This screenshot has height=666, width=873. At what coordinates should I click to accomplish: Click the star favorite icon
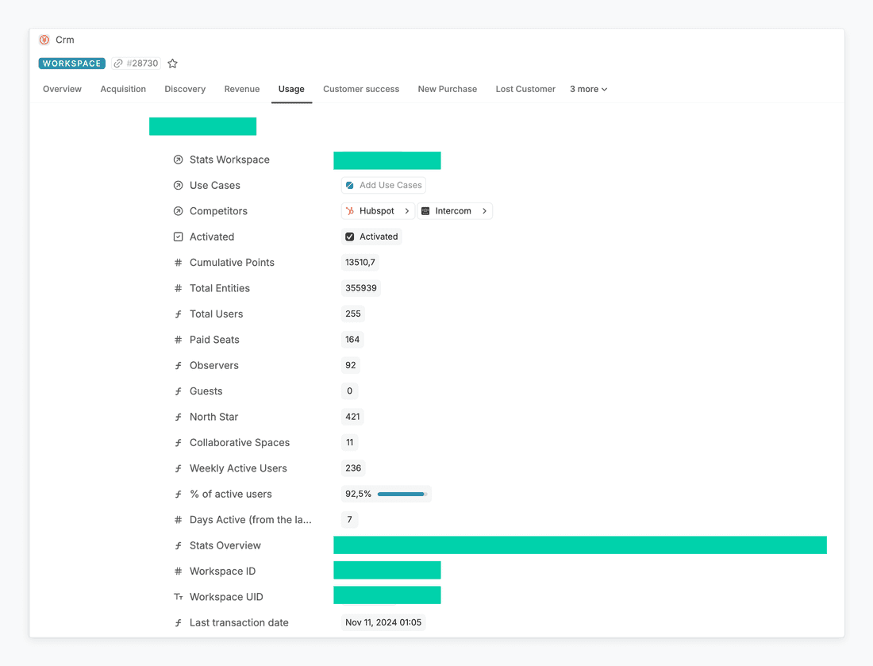point(172,64)
